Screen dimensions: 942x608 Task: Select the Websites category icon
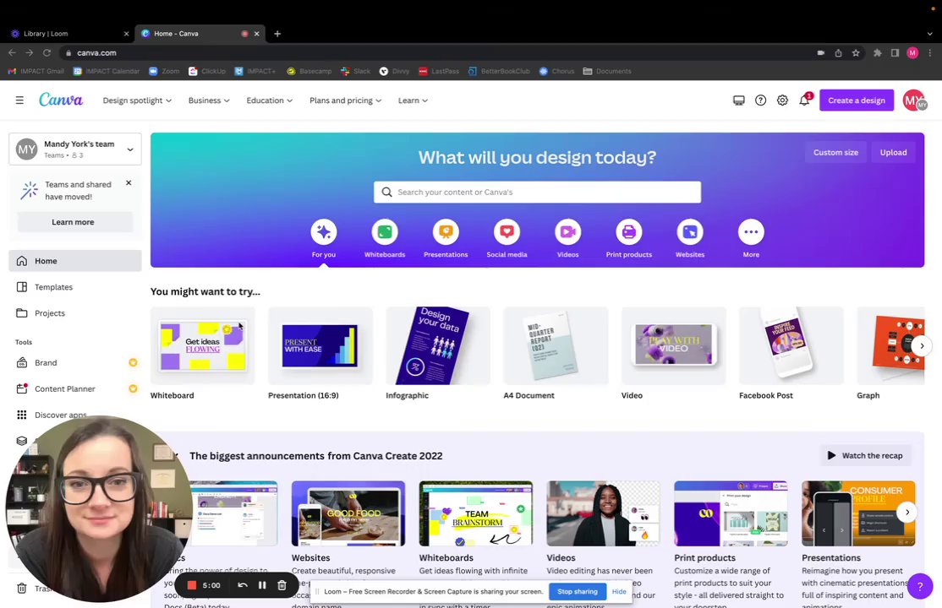coord(690,231)
